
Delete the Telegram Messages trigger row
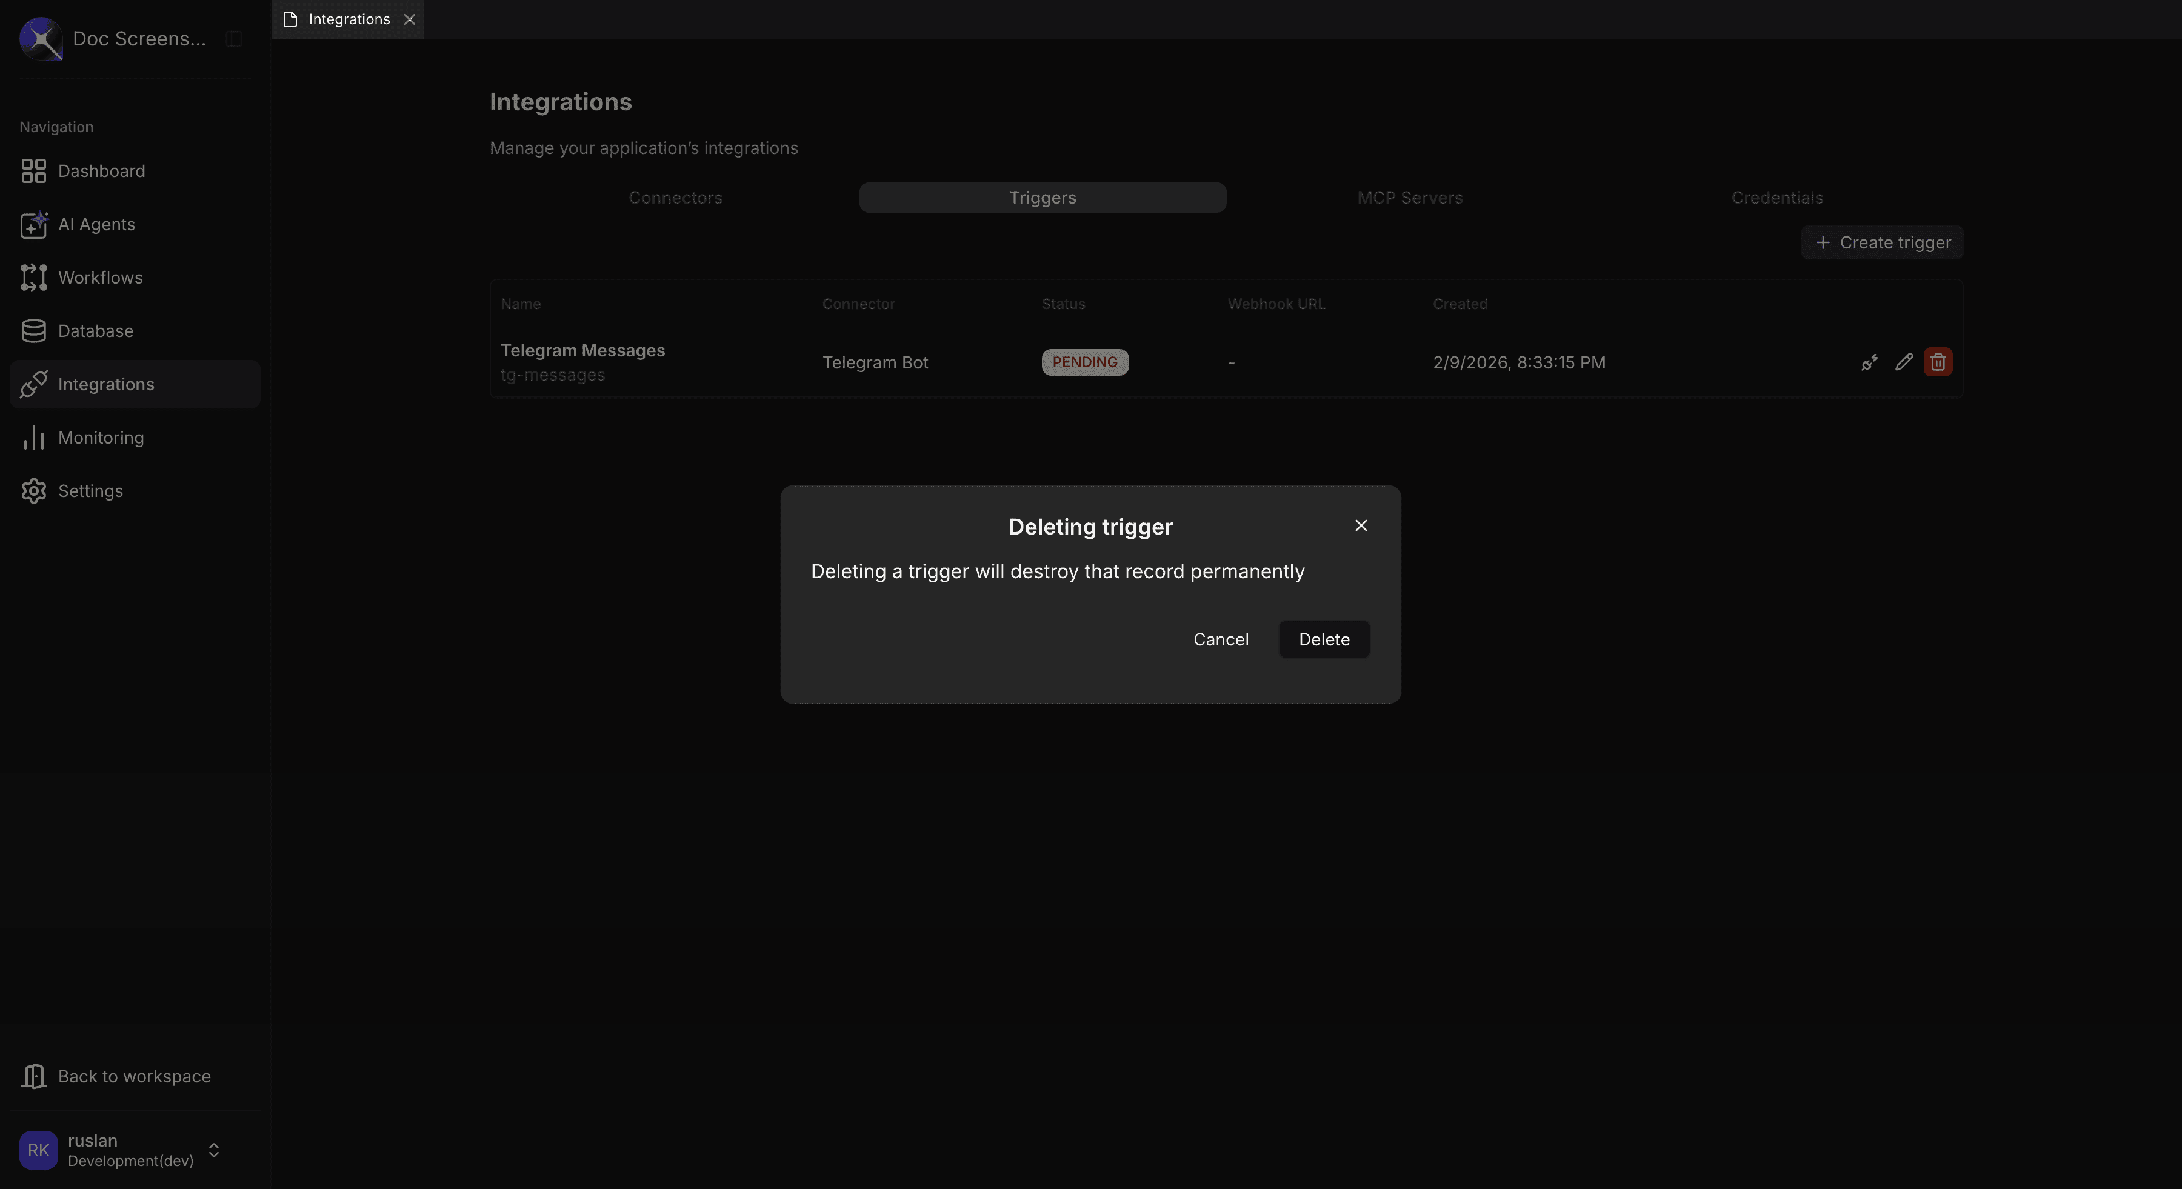[x=1937, y=362]
